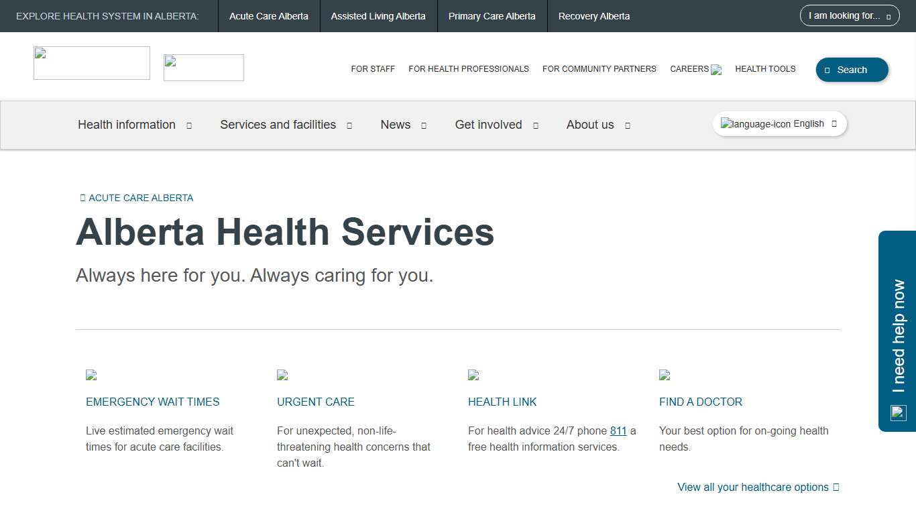This screenshot has width=916, height=515.
Task: Click the second header logo image
Action: pyautogui.click(x=203, y=67)
